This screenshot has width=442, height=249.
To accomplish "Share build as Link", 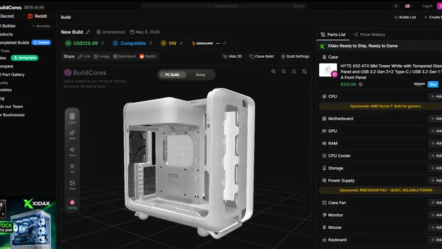I will (x=85, y=56).
